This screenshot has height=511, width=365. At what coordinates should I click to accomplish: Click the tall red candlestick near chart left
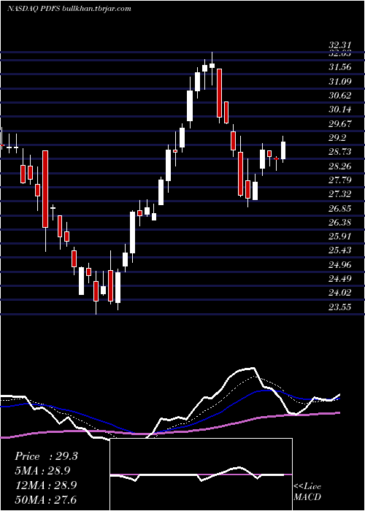pyautogui.click(x=45, y=189)
